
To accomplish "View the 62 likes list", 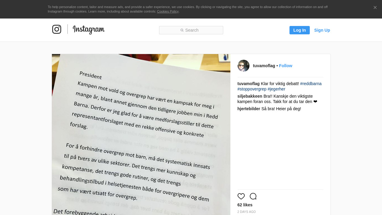I will 245,205.
